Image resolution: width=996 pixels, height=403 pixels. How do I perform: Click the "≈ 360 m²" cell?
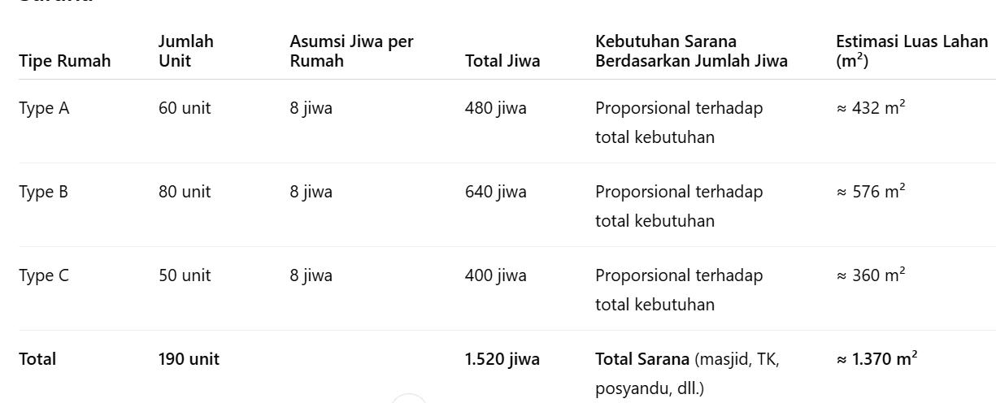tap(871, 275)
